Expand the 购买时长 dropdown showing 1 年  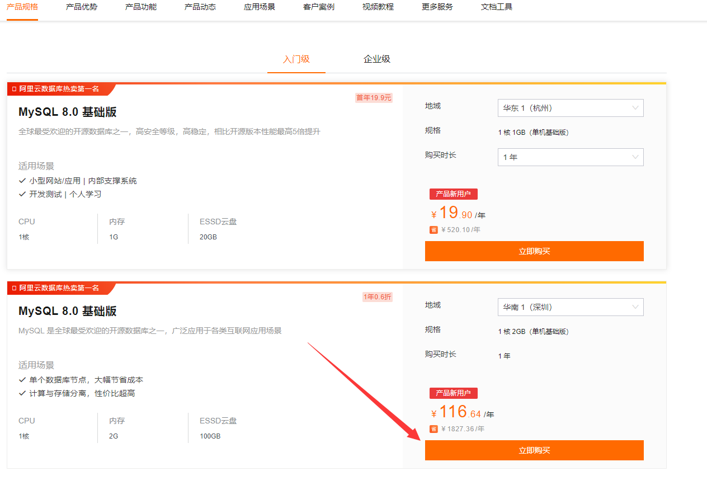pyautogui.click(x=570, y=157)
